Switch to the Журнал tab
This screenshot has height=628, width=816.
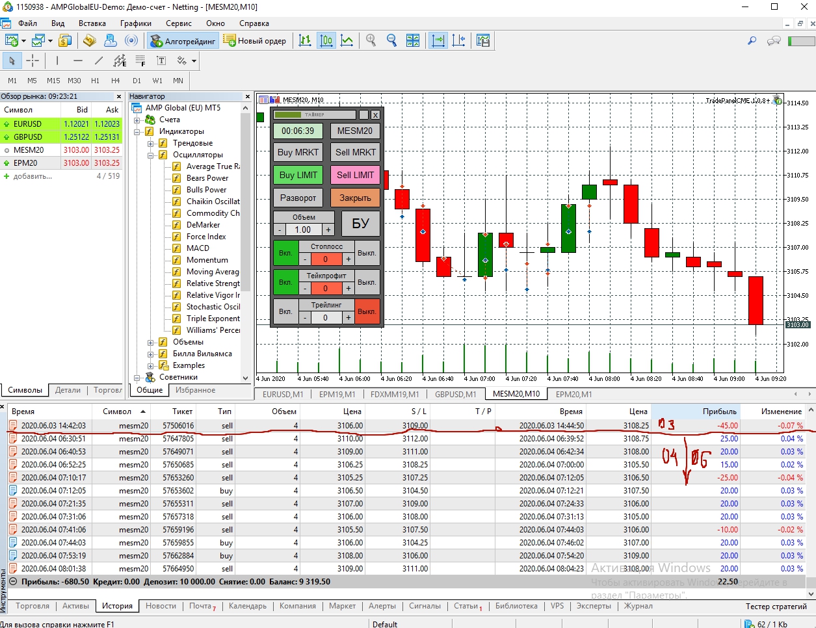638,606
